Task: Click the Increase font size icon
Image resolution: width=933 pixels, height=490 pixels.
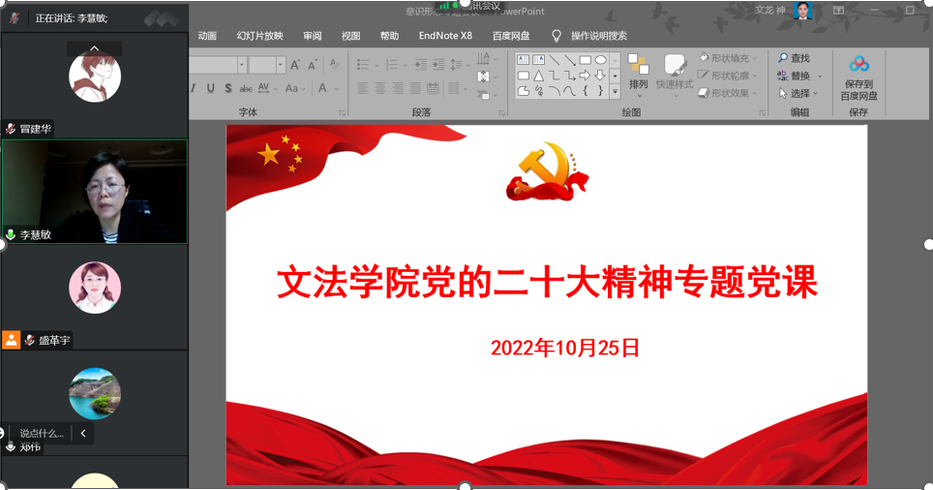Action: (296, 65)
